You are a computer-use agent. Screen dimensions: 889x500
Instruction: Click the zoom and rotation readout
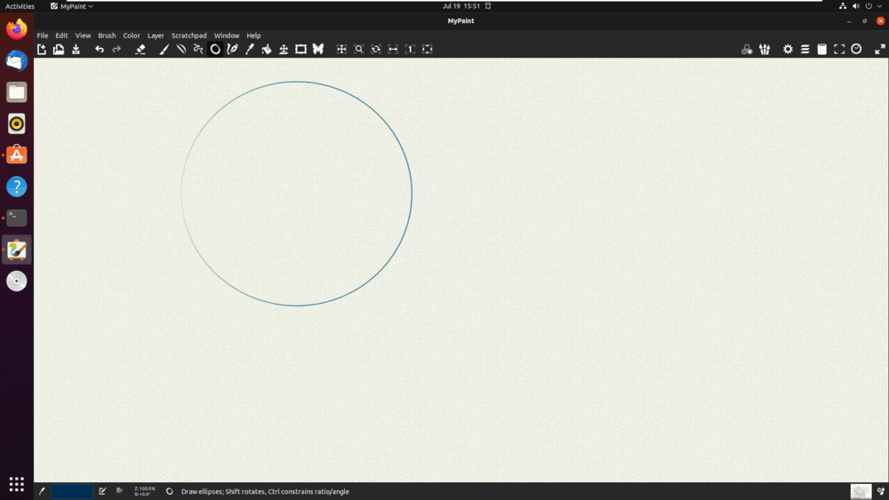(145, 491)
